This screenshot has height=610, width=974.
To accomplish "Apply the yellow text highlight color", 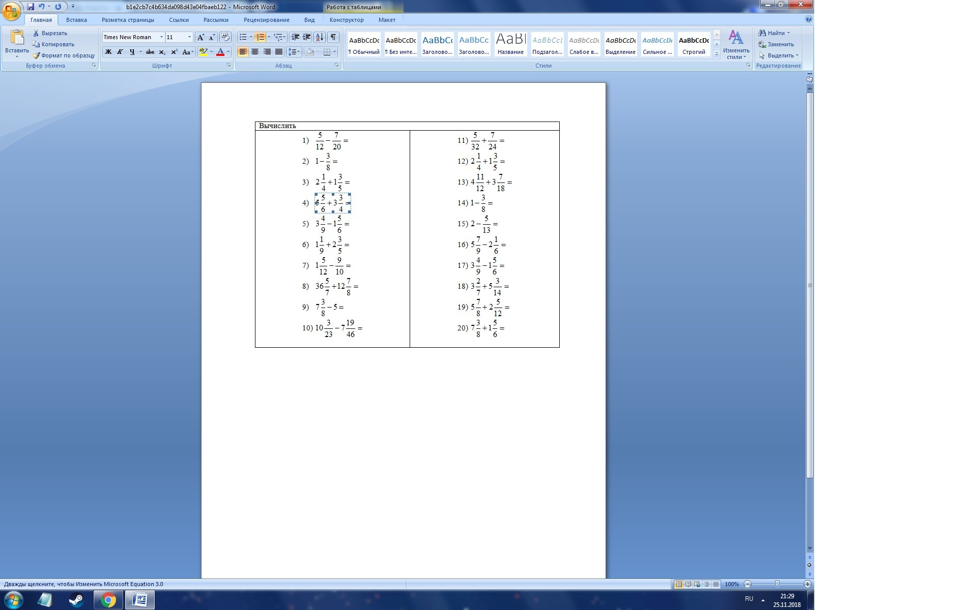I will 203,52.
